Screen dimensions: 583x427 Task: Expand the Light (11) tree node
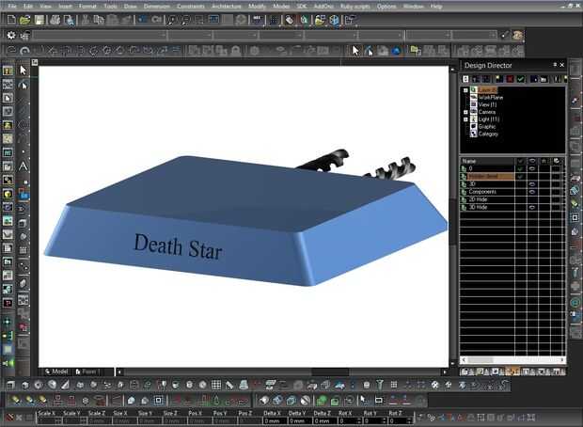pos(465,119)
